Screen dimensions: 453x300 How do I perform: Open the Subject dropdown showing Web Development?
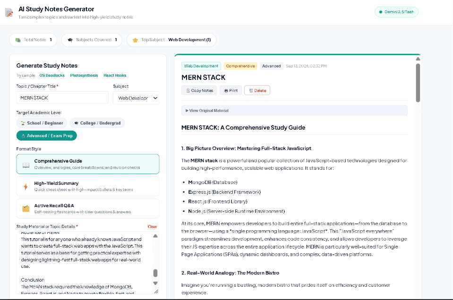136,98
